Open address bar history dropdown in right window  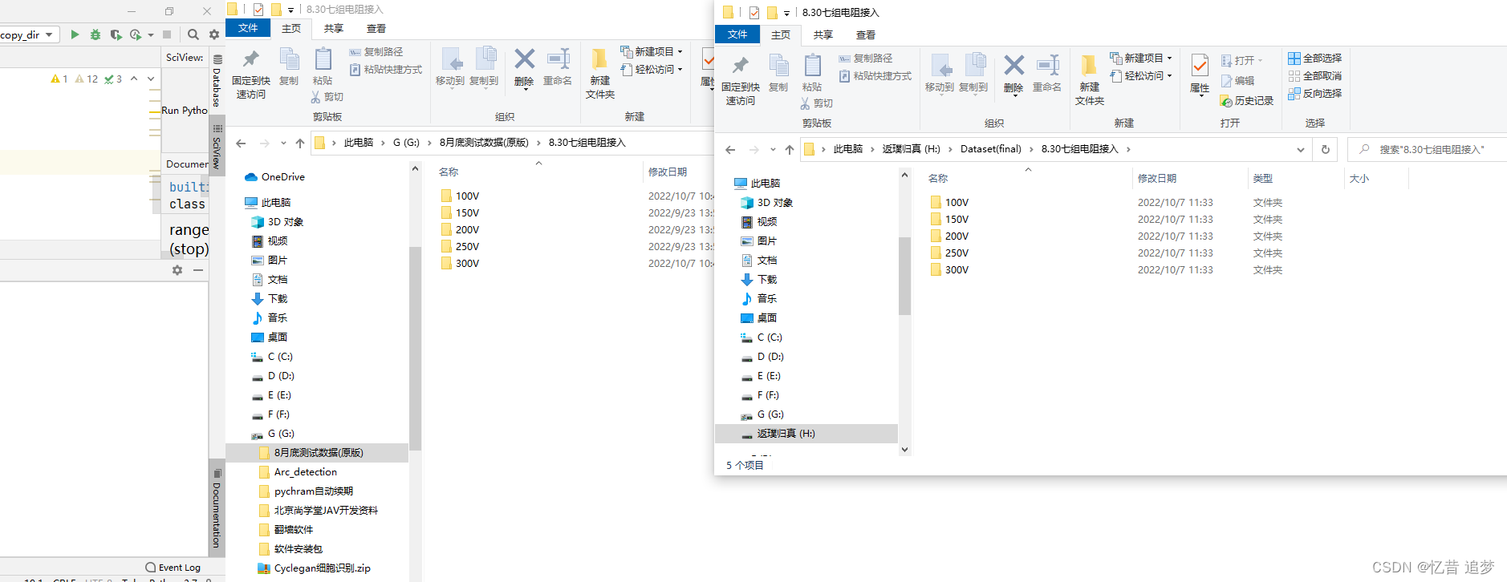[1301, 149]
